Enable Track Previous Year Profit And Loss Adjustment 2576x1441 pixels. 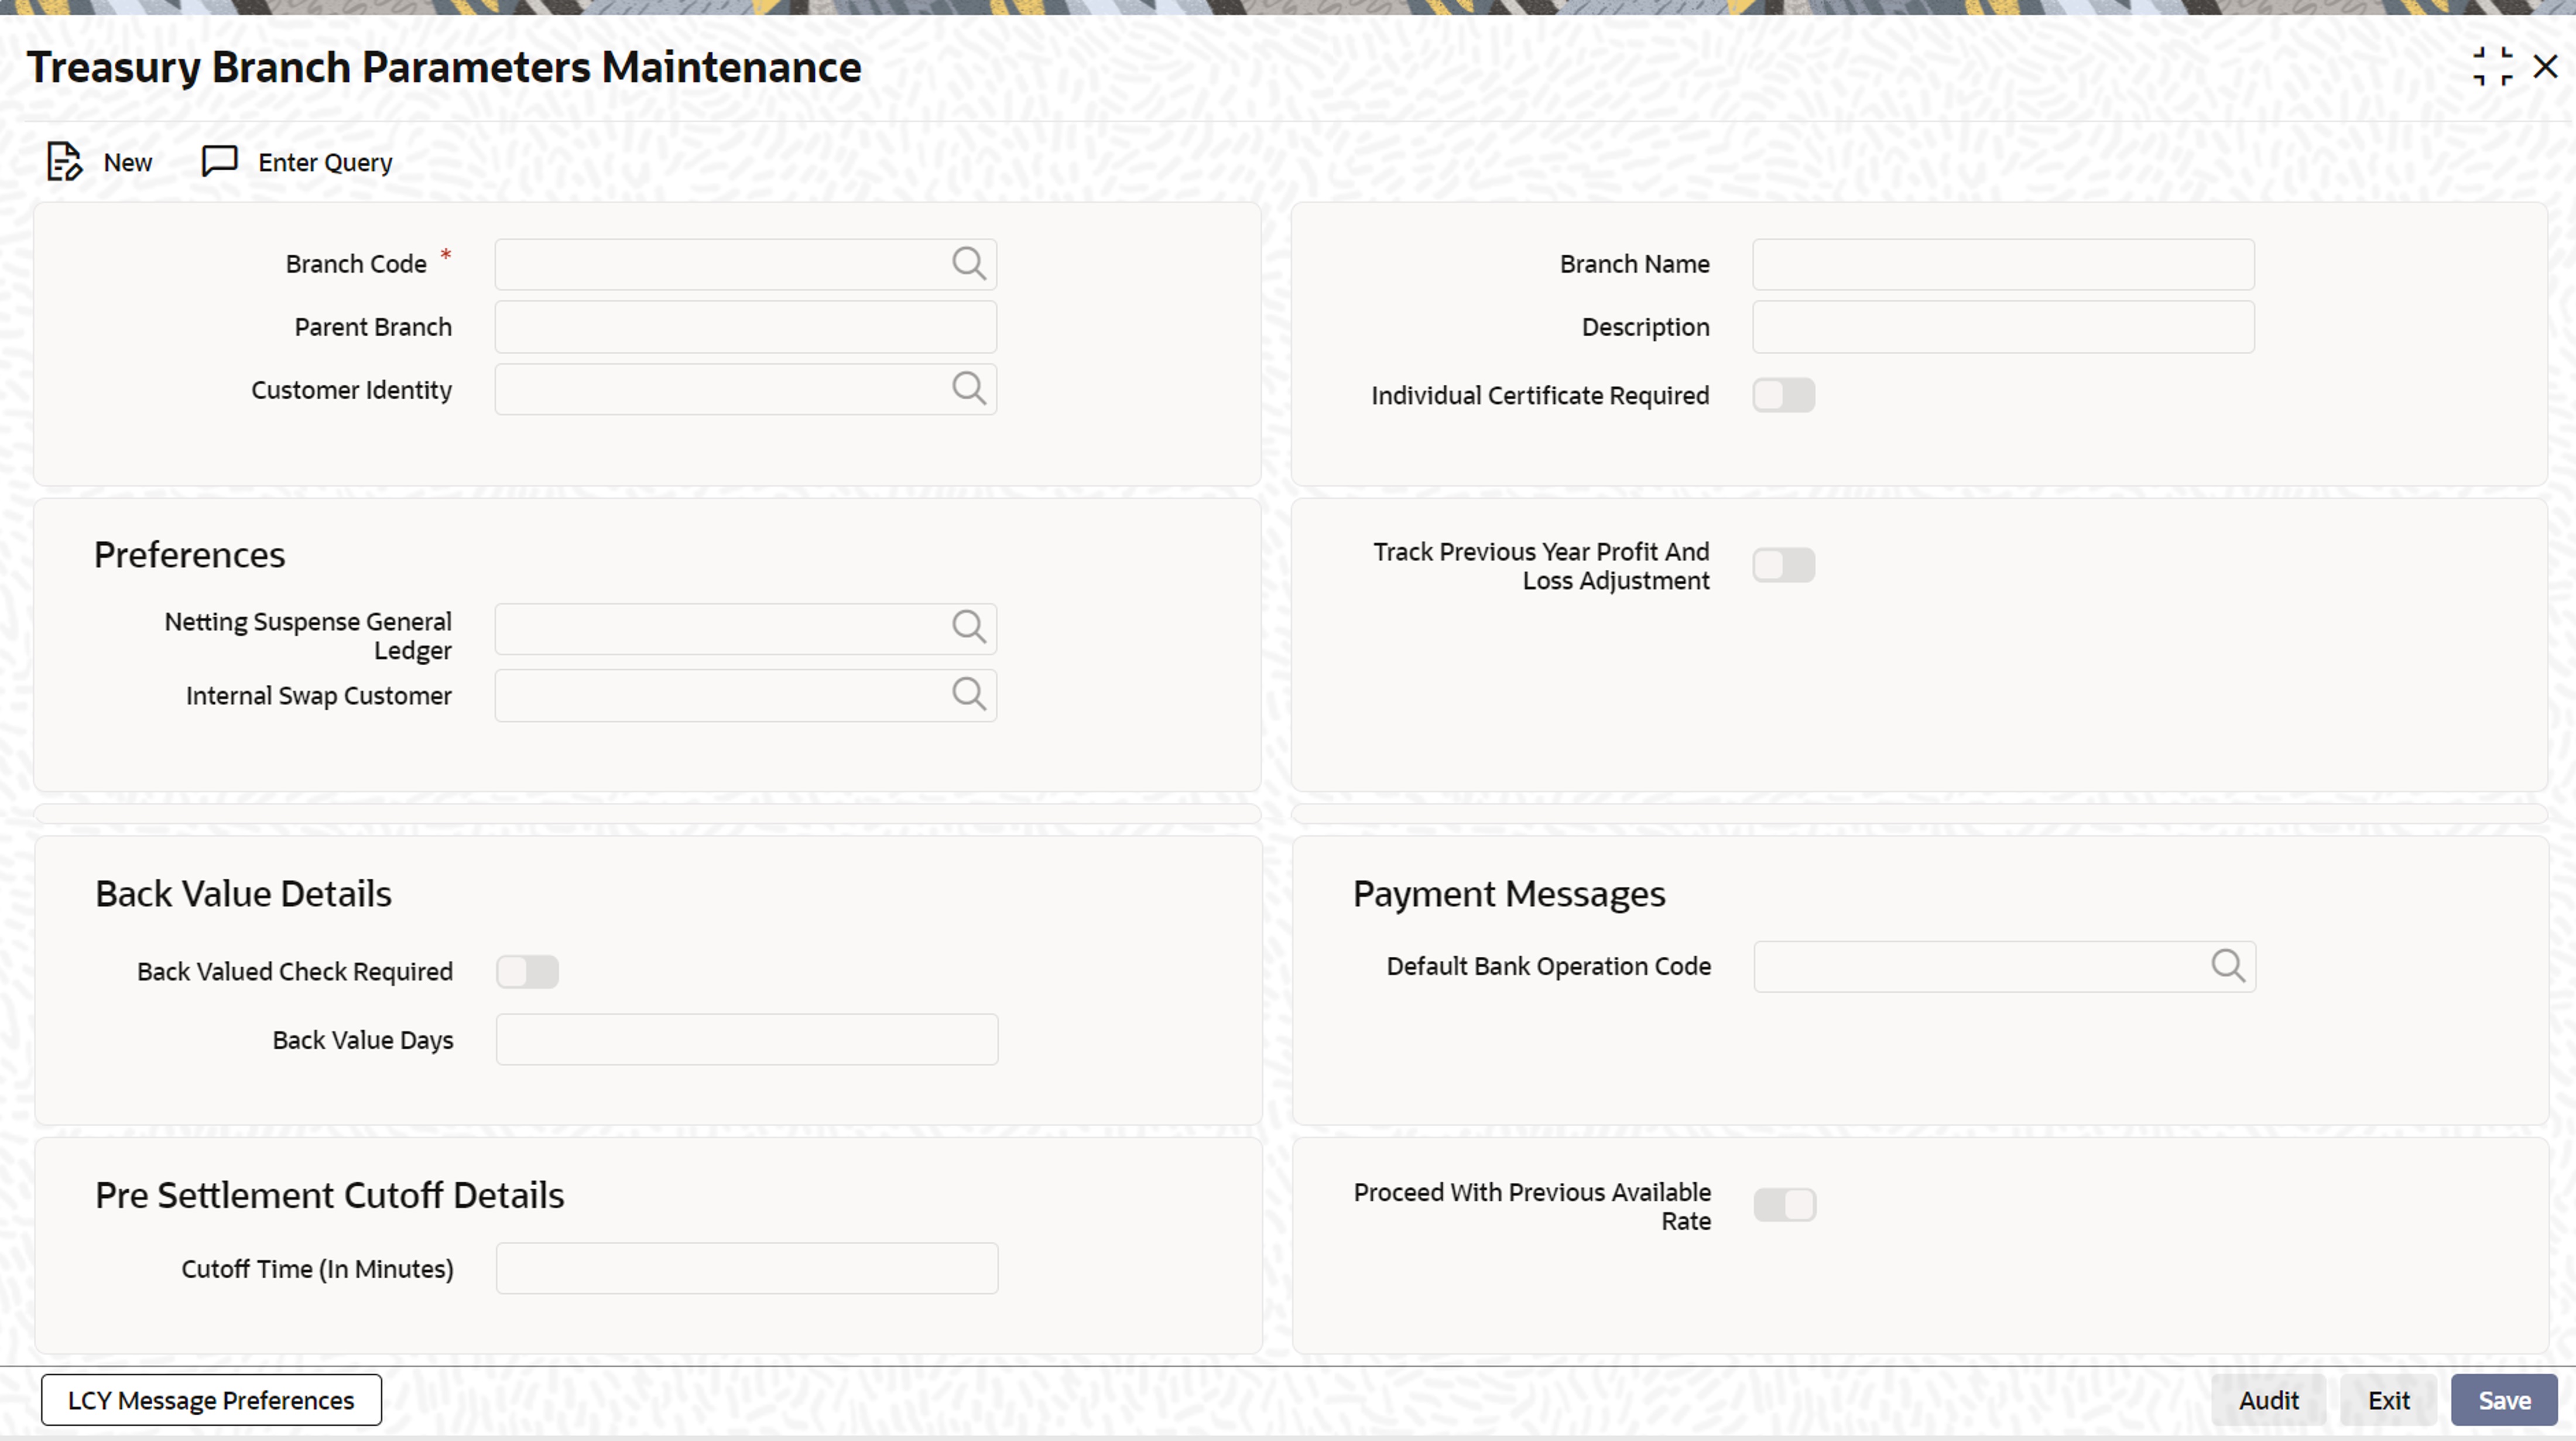(1783, 566)
